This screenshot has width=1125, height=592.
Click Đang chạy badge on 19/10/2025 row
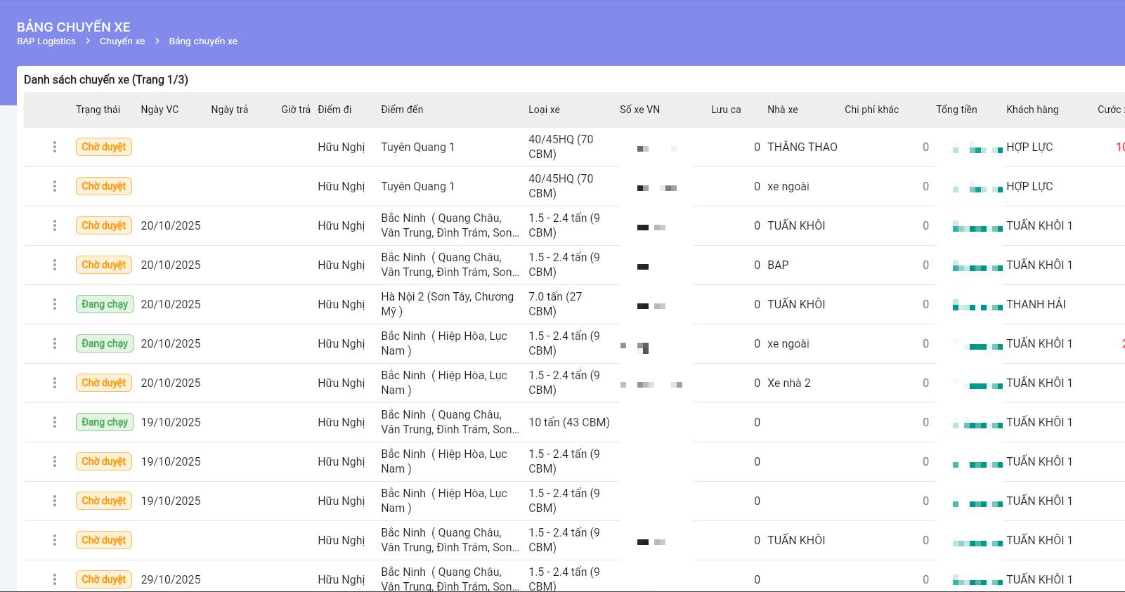[x=105, y=422]
